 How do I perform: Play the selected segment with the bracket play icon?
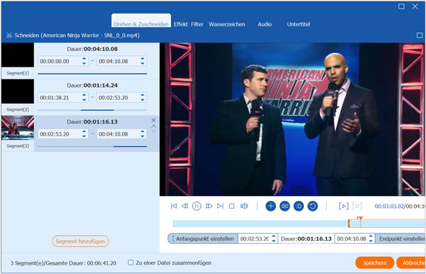tap(344, 206)
